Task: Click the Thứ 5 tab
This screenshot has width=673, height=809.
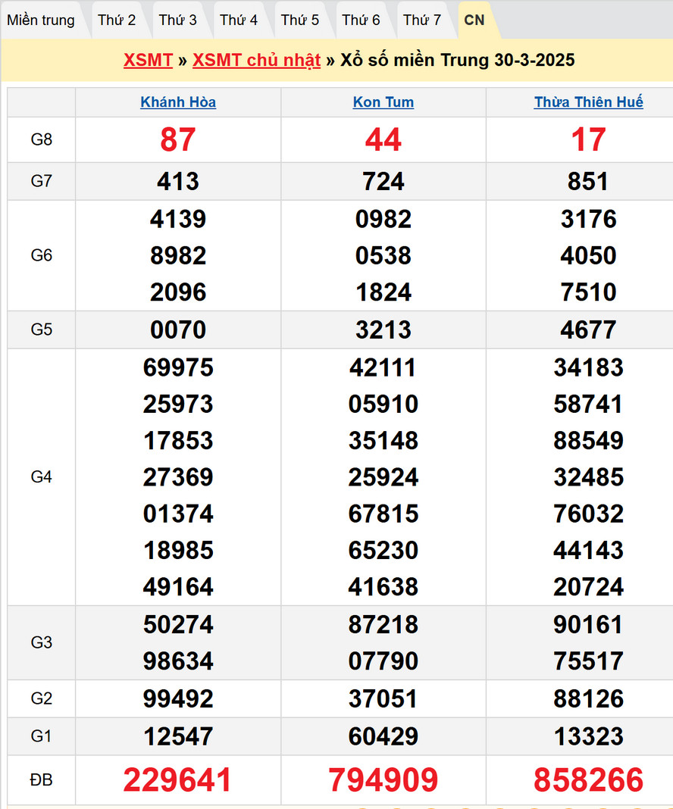Action: [x=300, y=20]
